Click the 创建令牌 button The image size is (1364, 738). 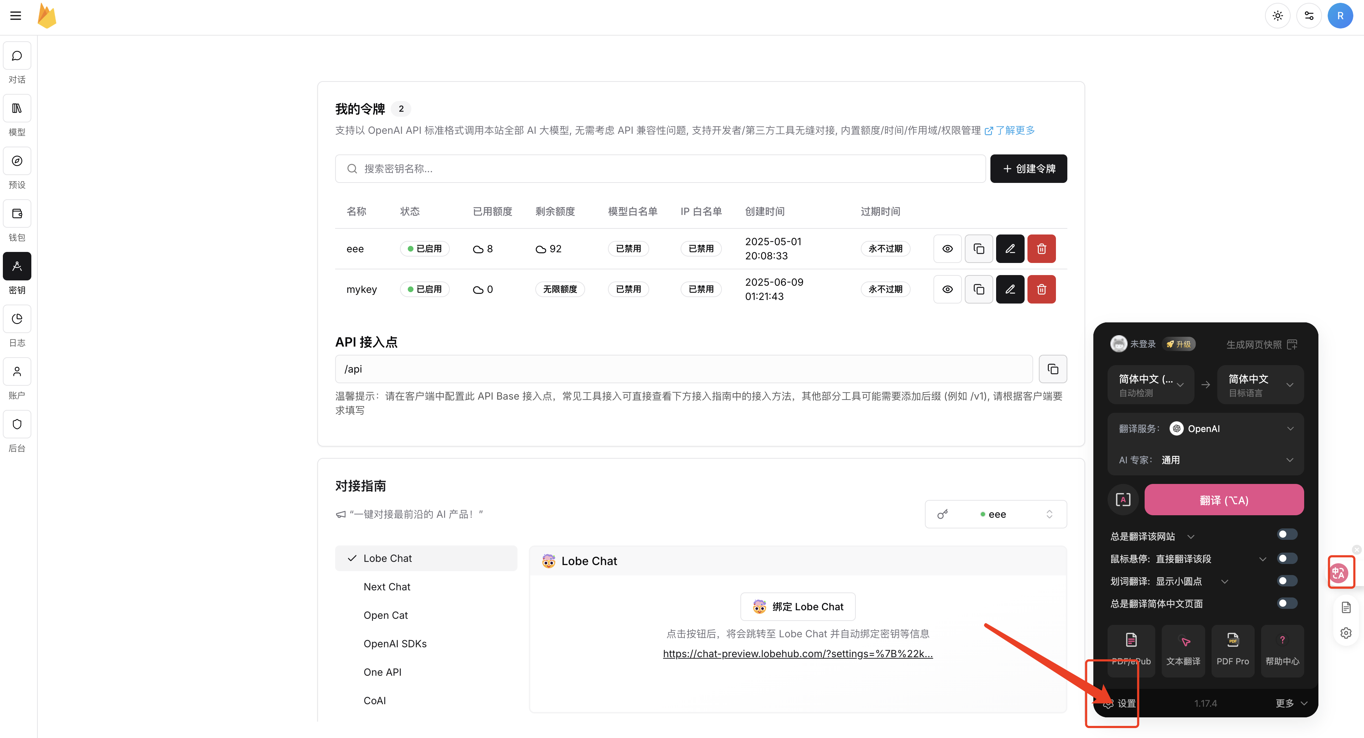point(1028,168)
